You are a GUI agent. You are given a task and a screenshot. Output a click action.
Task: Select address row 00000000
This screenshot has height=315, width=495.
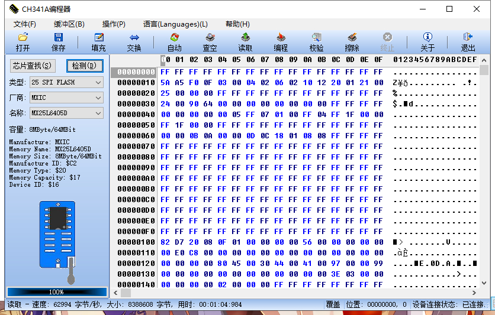click(136, 72)
